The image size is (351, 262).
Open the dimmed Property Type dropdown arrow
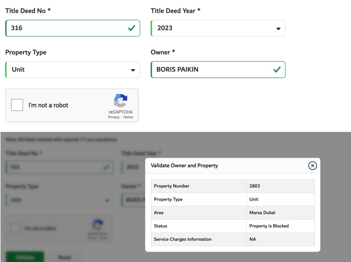click(x=107, y=200)
